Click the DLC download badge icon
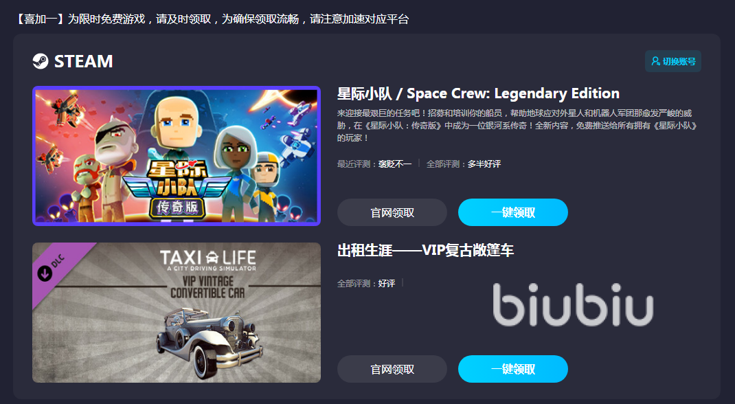 pos(45,273)
